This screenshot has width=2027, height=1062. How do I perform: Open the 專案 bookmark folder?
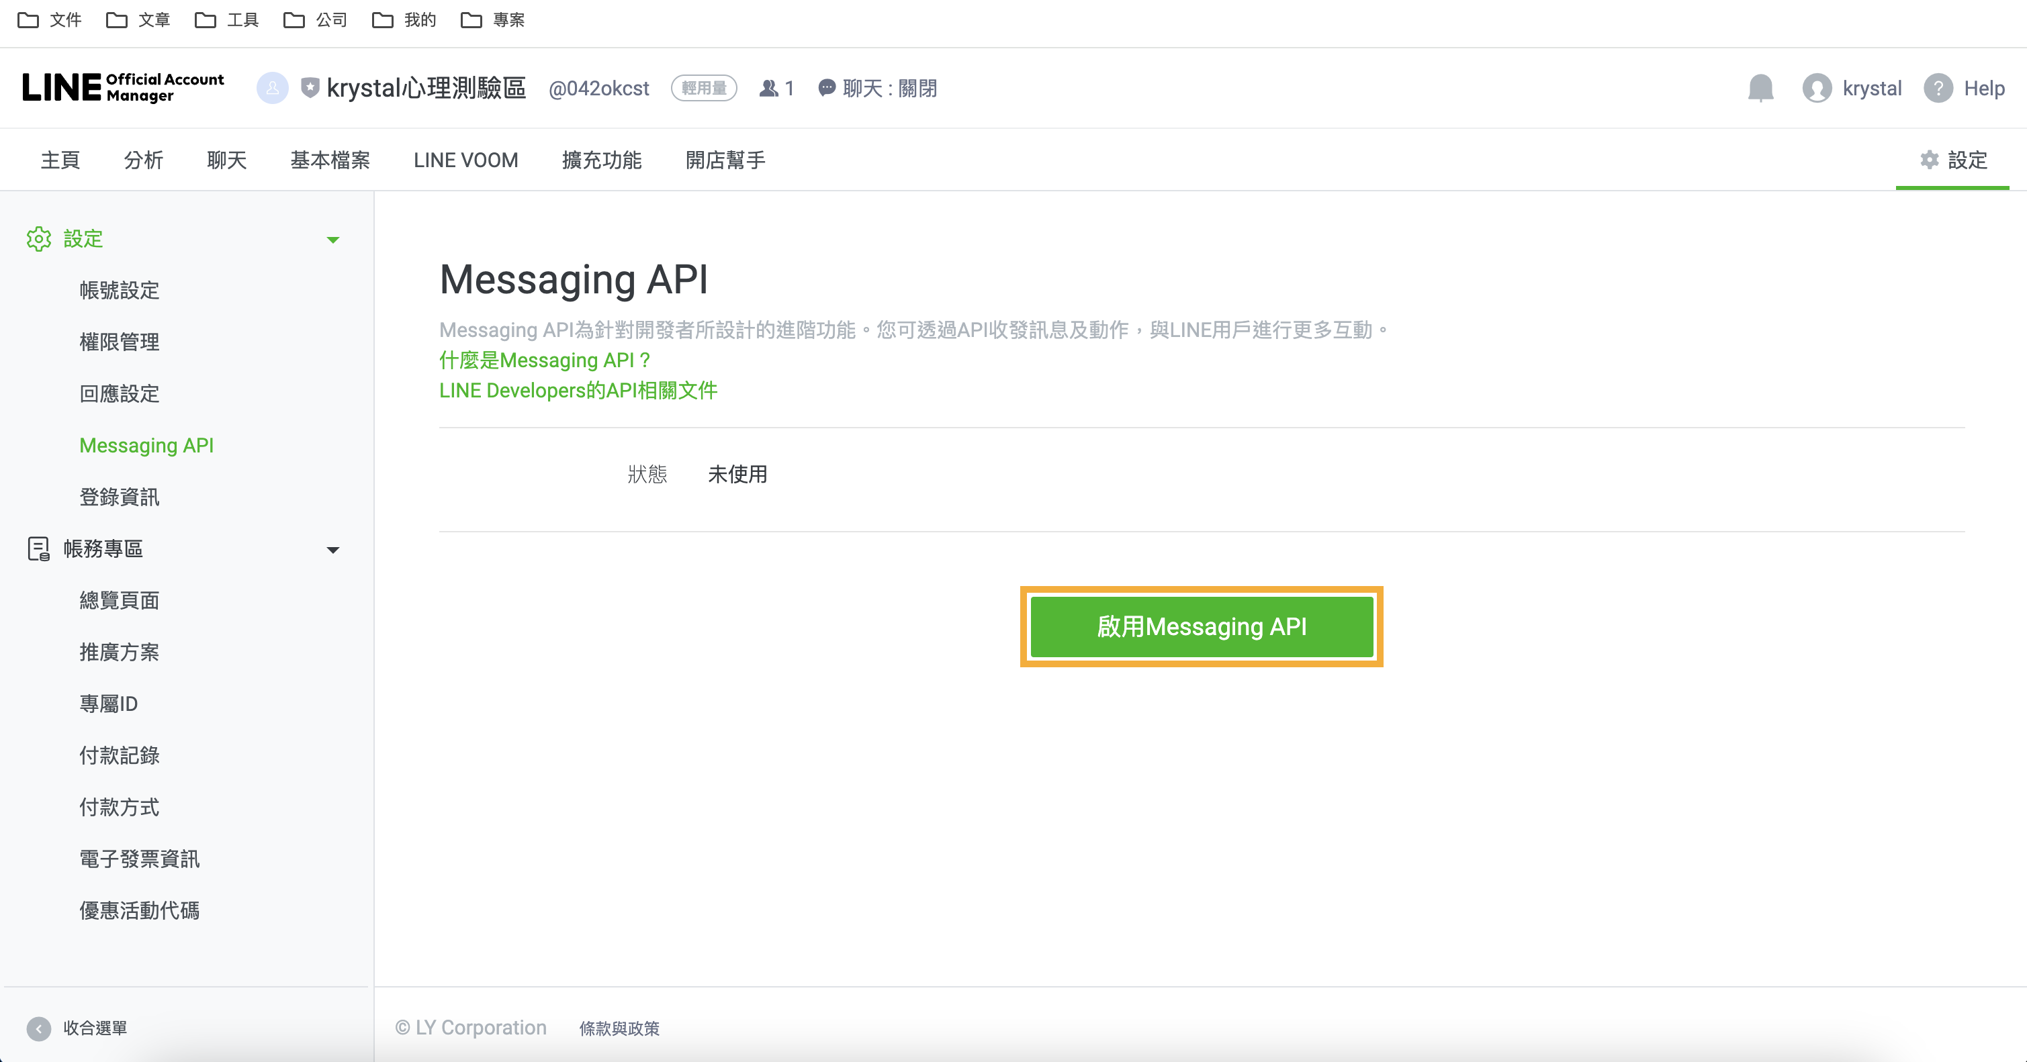point(492,19)
